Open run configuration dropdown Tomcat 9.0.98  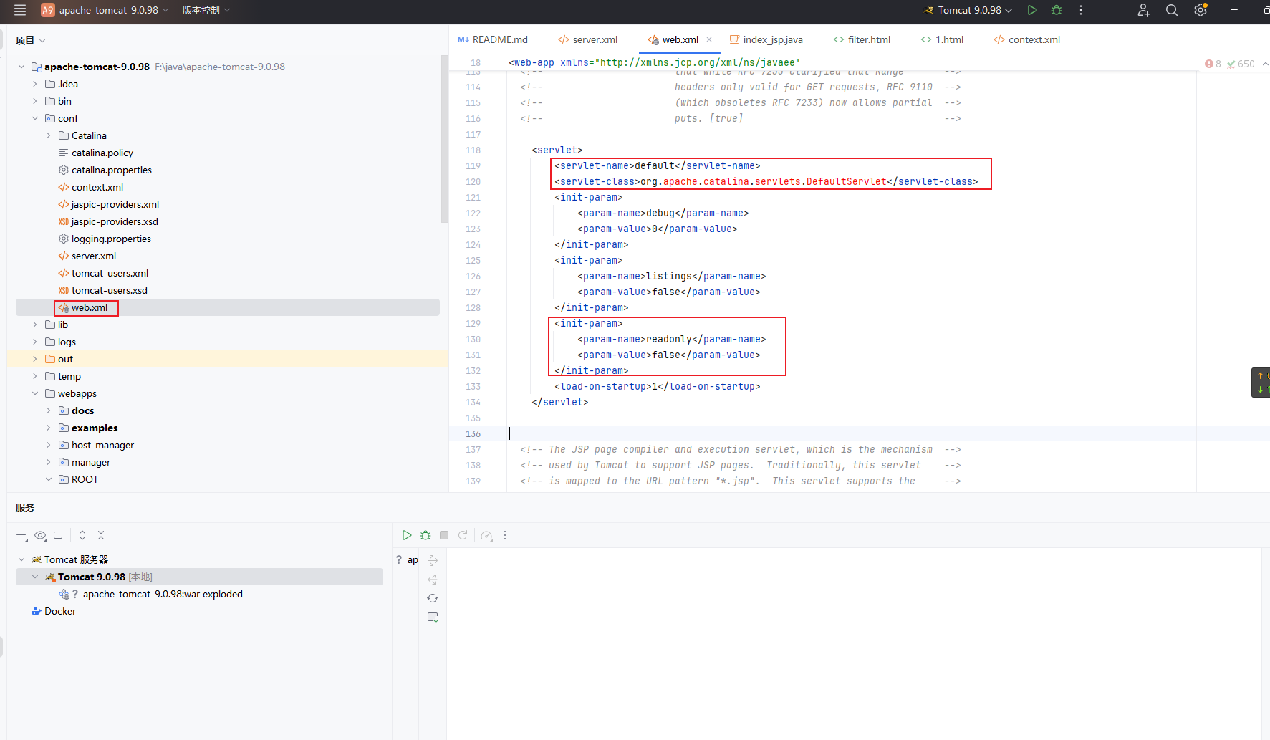click(968, 10)
